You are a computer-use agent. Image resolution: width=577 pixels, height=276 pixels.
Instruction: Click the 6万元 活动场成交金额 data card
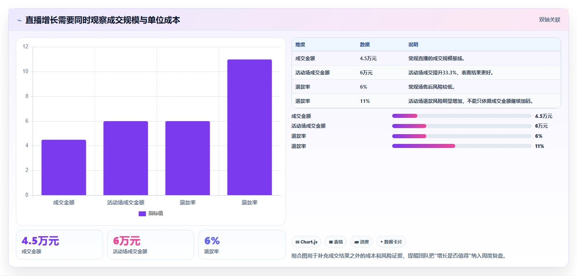[x=151, y=245]
